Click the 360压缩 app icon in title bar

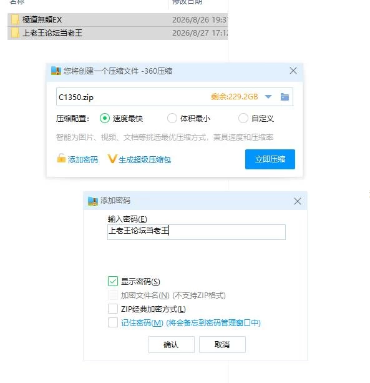[x=56, y=71]
